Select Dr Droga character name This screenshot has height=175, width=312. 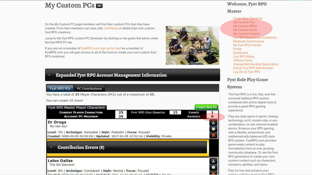click(x=57, y=122)
